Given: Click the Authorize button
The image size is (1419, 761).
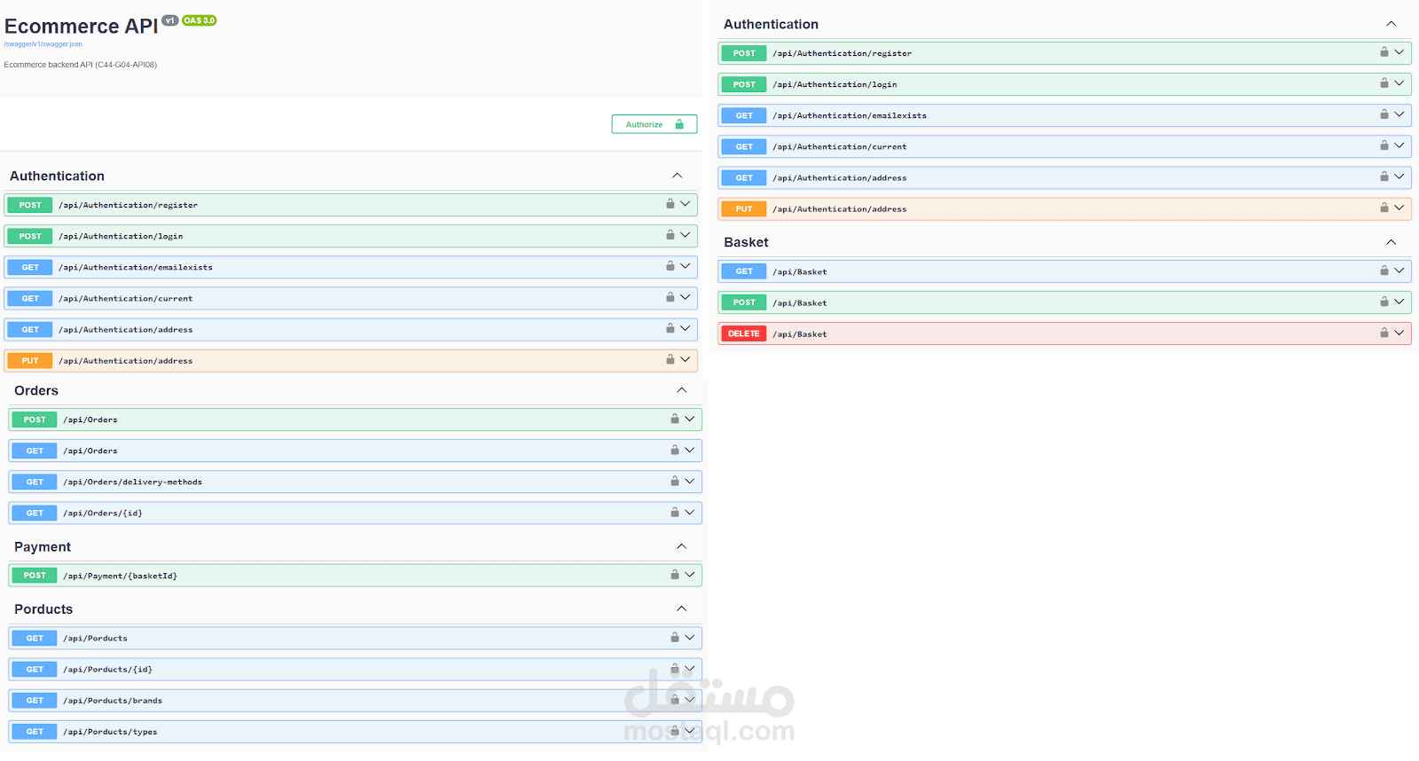Looking at the screenshot, I should [x=655, y=124].
